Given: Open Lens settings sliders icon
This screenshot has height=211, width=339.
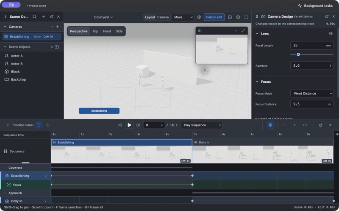Looking at the screenshot, I should click(331, 34).
